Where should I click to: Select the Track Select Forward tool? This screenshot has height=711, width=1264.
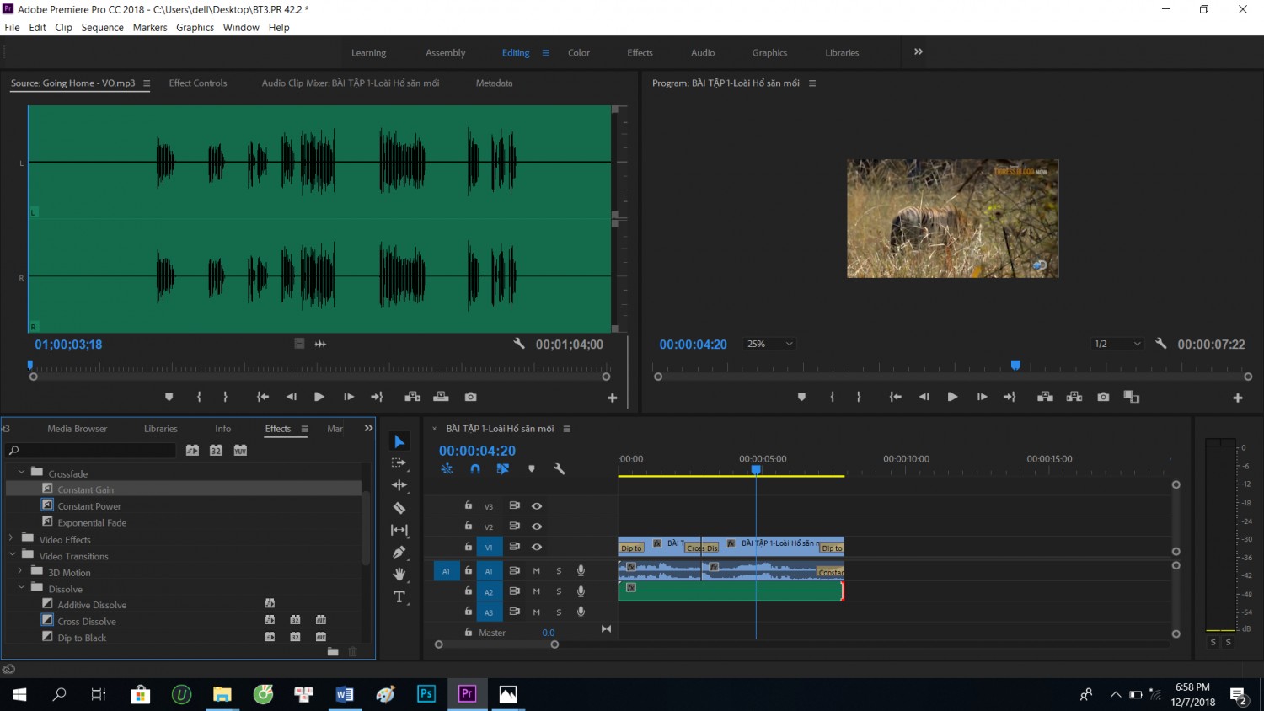pos(399,463)
